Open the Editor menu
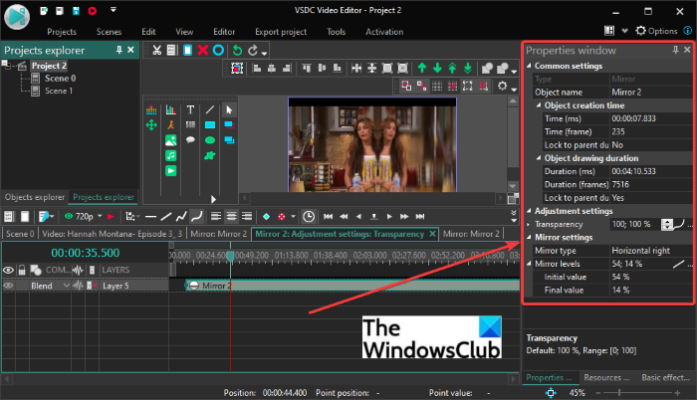 [224, 32]
